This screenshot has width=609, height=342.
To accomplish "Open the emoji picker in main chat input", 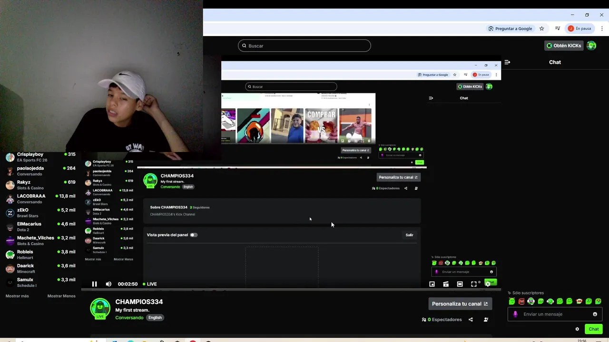I will click(595, 314).
